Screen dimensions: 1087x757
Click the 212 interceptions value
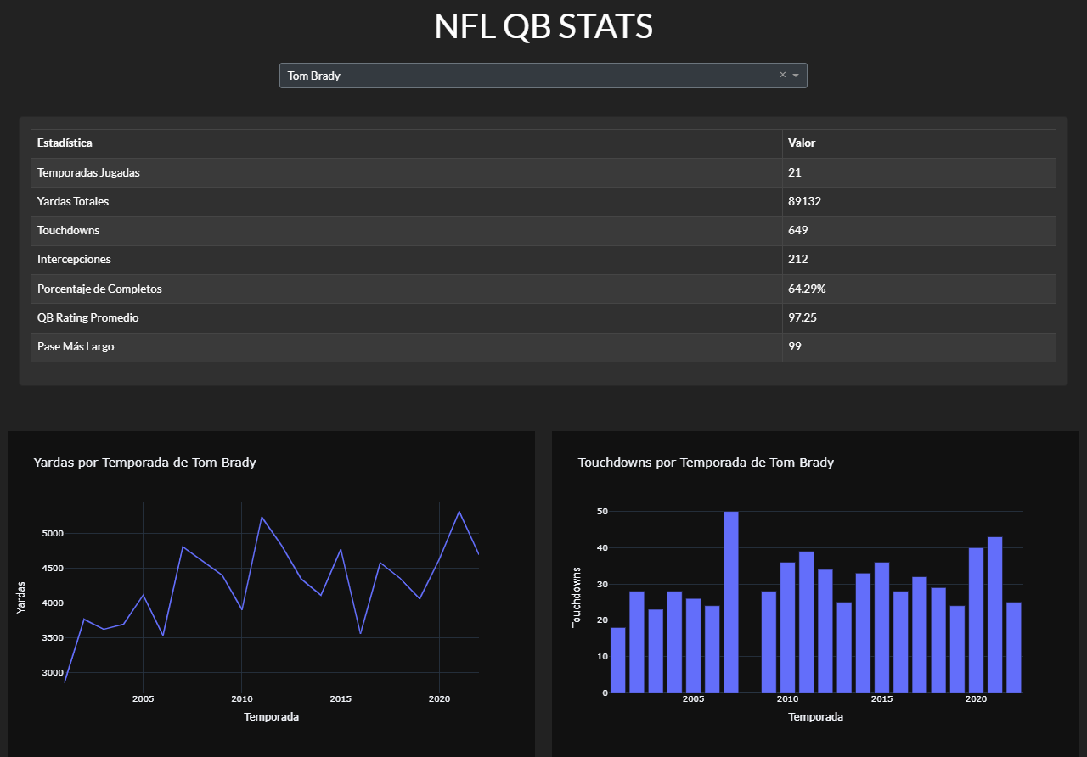(x=798, y=259)
